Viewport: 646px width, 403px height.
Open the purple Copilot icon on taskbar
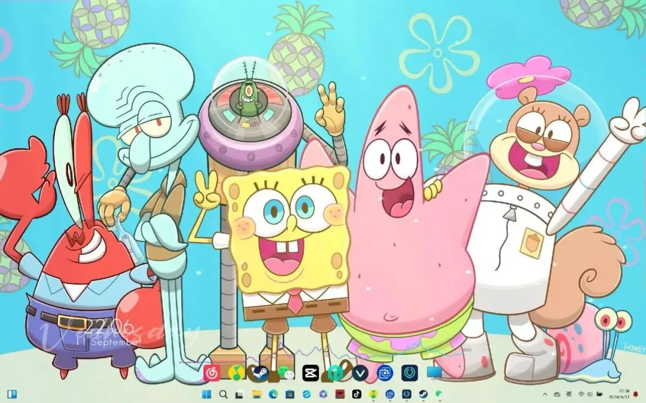pyautogui.click(x=324, y=395)
